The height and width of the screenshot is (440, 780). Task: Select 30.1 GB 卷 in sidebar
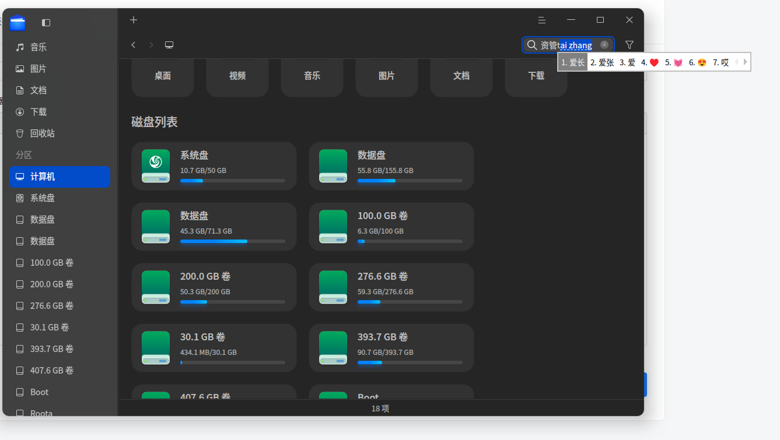[x=60, y=328]
